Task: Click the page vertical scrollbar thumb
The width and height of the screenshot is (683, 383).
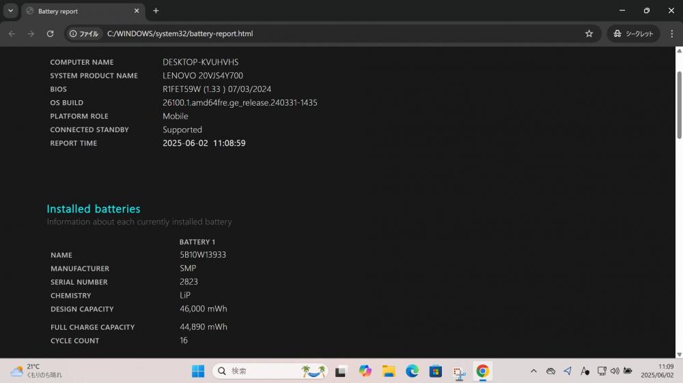Action: tap(679, 105)
